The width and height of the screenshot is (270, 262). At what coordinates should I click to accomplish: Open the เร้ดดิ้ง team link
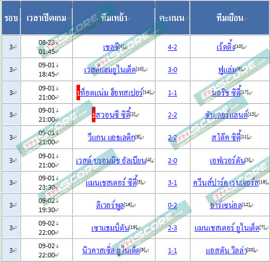coord(225,47)
